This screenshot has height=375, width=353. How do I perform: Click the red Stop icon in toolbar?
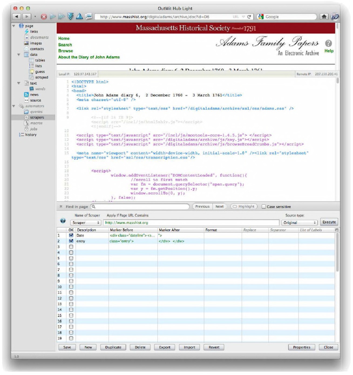coord(44,17)
